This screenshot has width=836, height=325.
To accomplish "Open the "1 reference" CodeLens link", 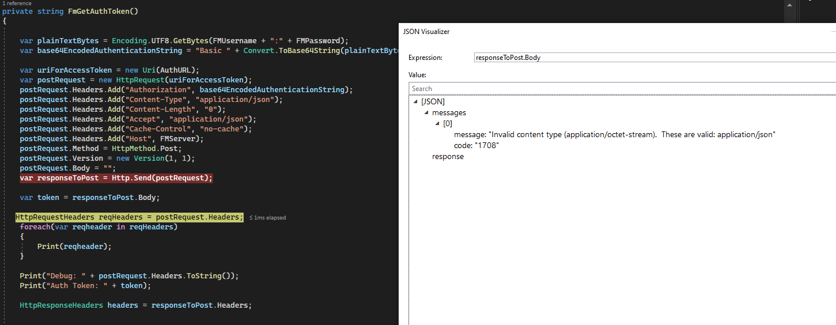I will pos(17,3).
